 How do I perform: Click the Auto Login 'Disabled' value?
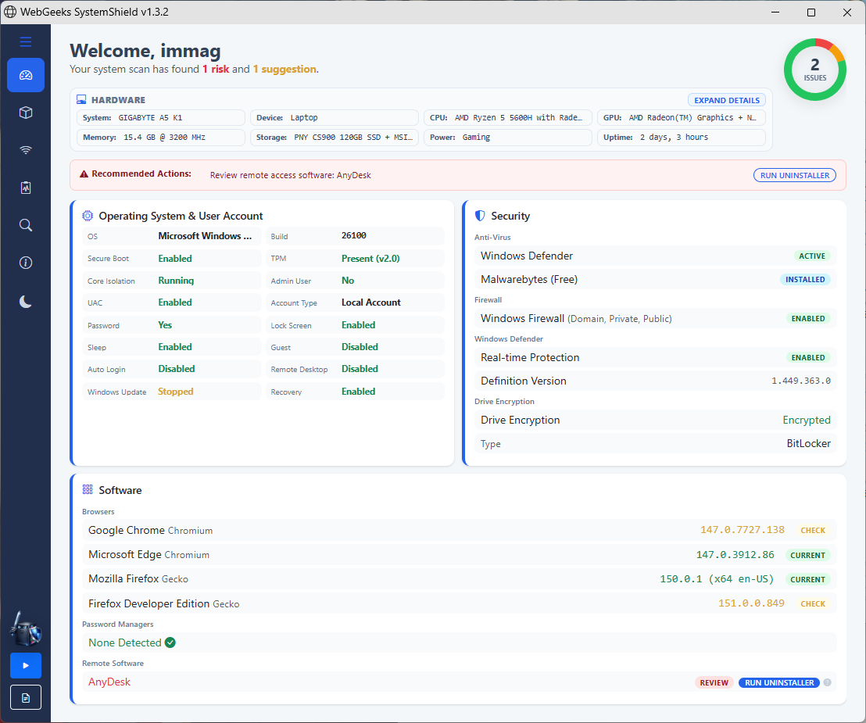tap(177, 369)
